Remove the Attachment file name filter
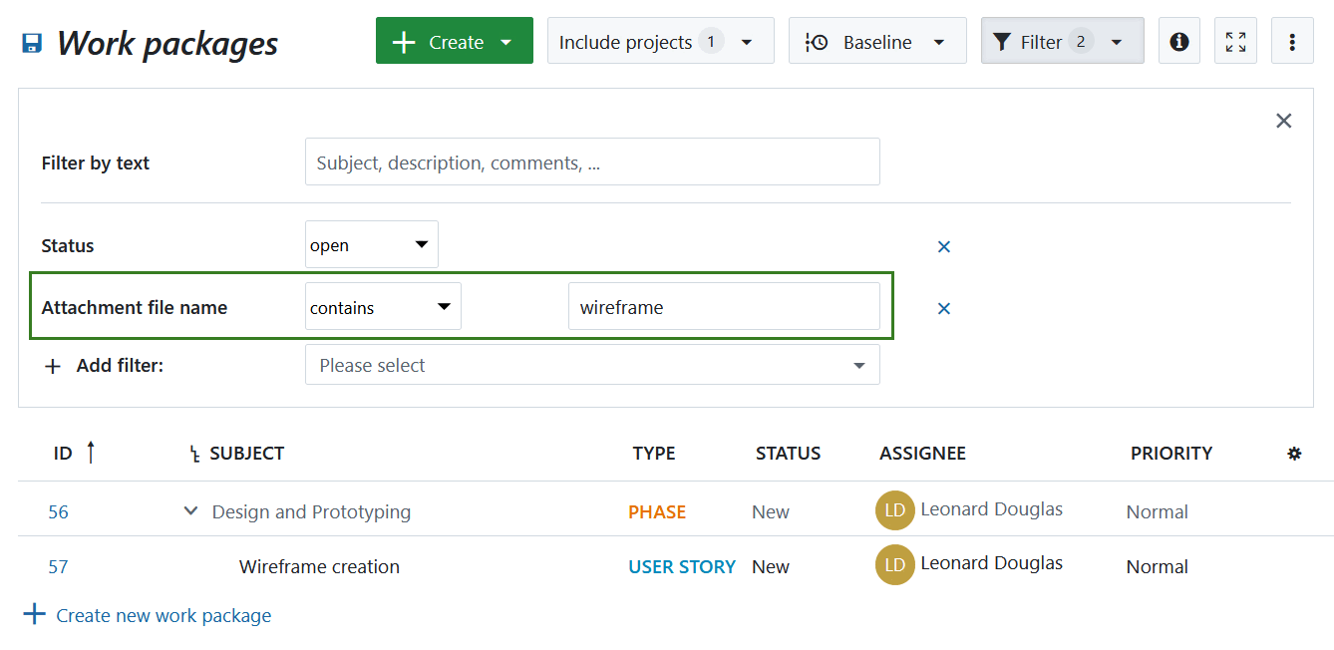The image size is (1334, 650). pyautogui.click(x=943, y=308)
